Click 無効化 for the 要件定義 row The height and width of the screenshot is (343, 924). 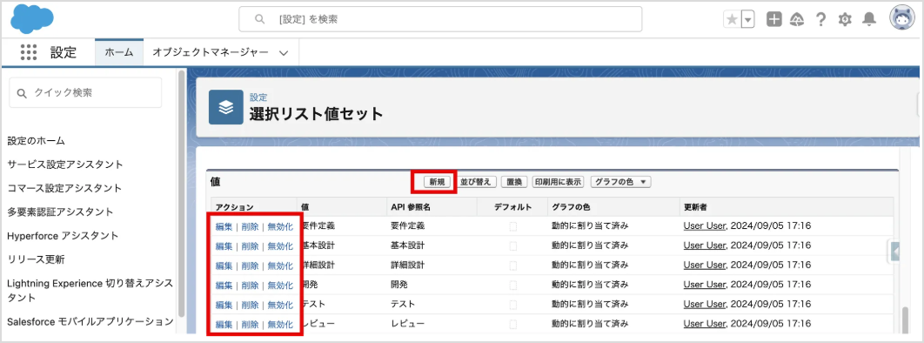(x=280, y=226)
